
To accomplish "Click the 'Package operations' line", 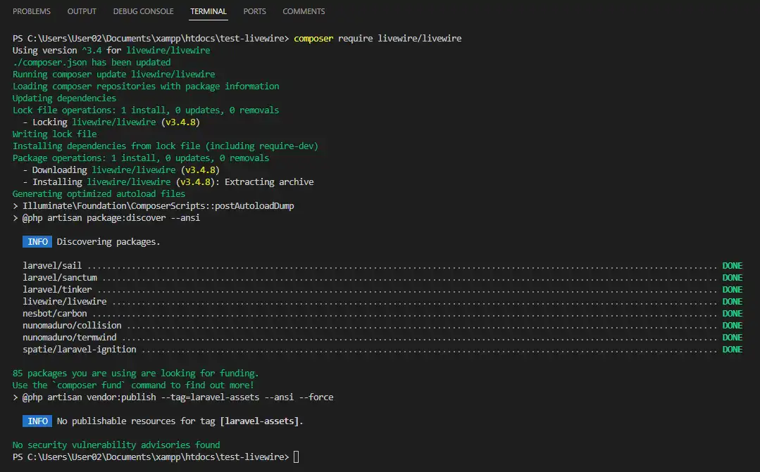I will 141,158.
